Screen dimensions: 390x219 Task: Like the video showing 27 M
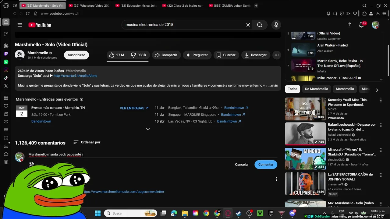(117, 55)
